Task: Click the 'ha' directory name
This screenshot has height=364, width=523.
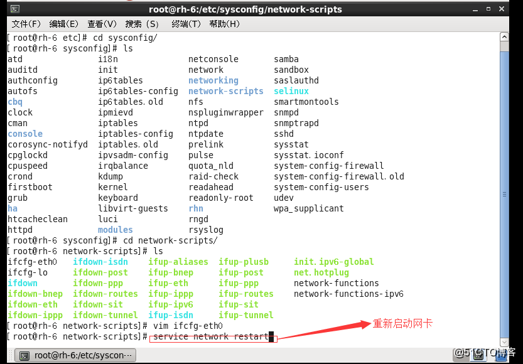Action: (13, 208)
